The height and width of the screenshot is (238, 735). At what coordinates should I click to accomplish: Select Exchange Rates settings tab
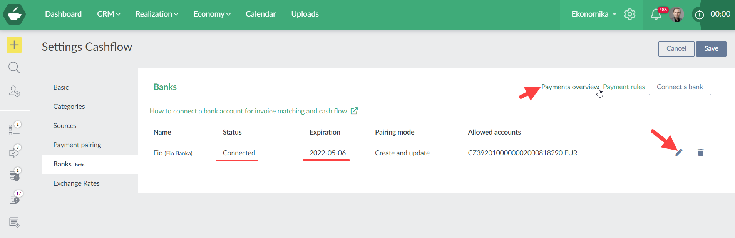click(x=76, y=183)
